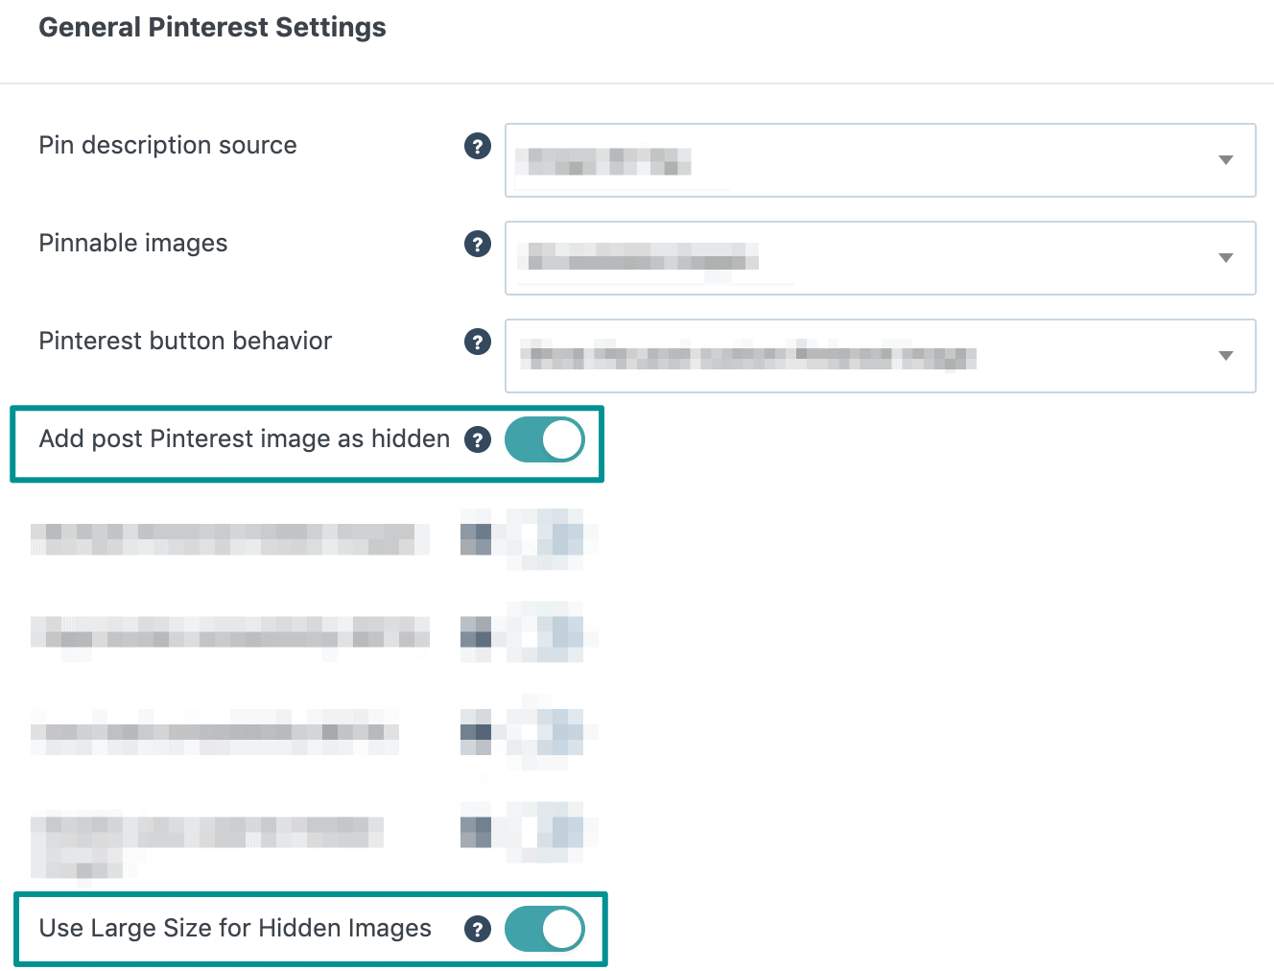
Task: Open help icon for Use Large Size for Hidden Images
Action: [478, 929]
